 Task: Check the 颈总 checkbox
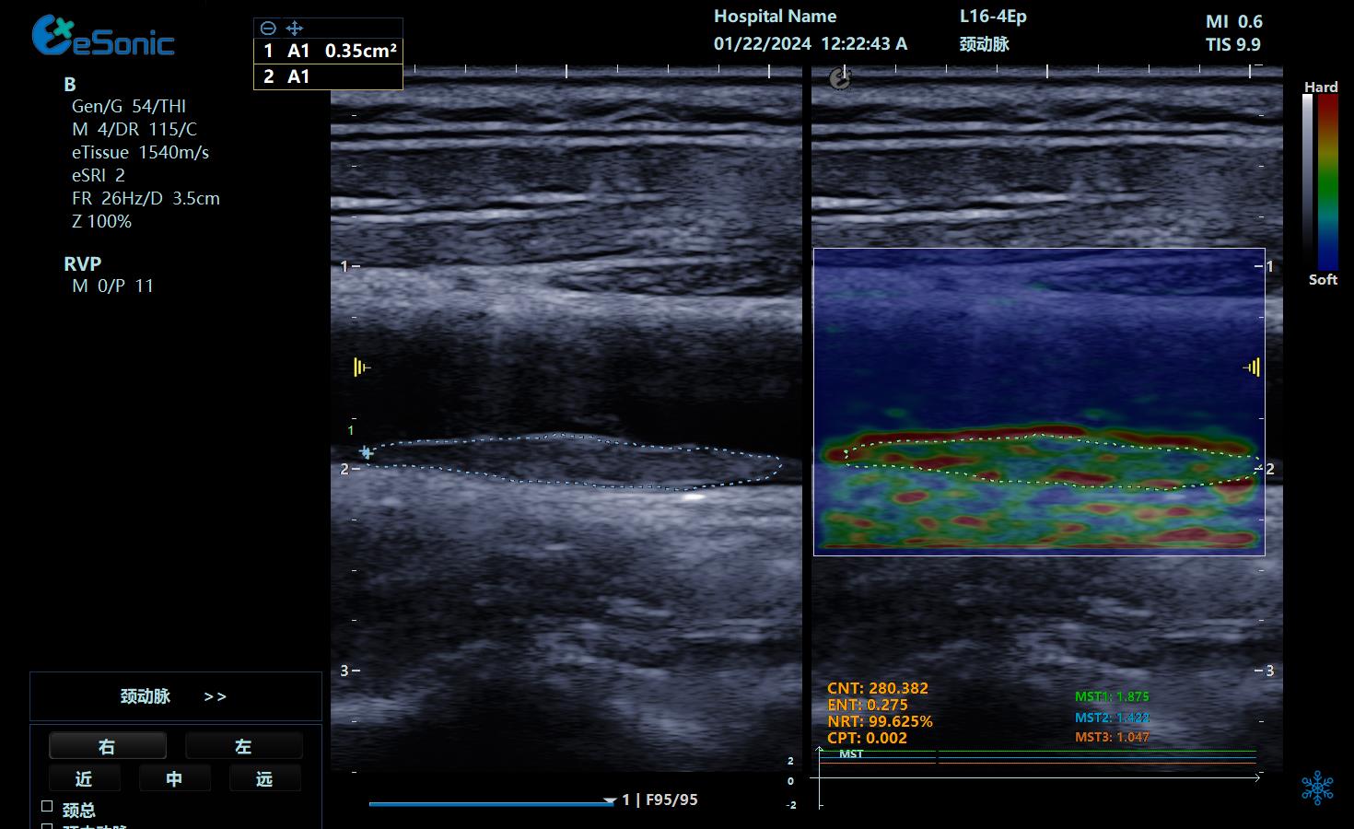coord(48,807)
